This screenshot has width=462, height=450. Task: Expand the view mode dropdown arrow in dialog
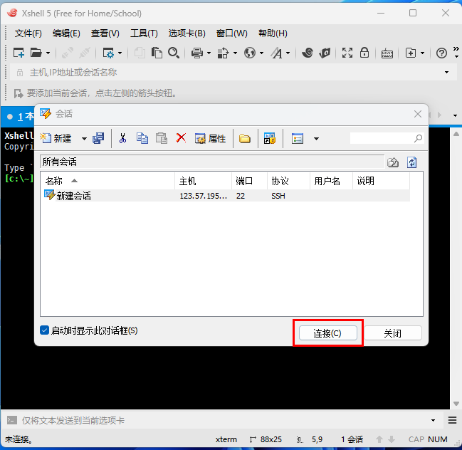tap(316, 139)
